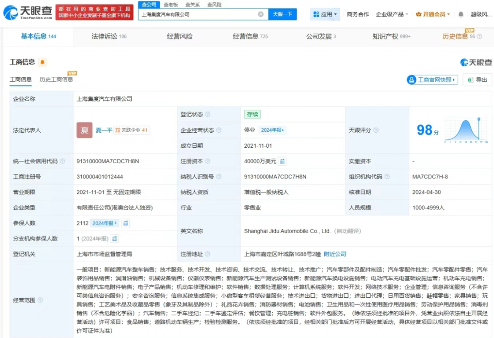Clear the search box with the X icon
This screenshot has height=338, width=494.
pyautogui.click(x=261, y=14)
